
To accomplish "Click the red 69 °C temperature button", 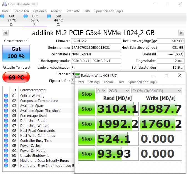I will (16, 77).
